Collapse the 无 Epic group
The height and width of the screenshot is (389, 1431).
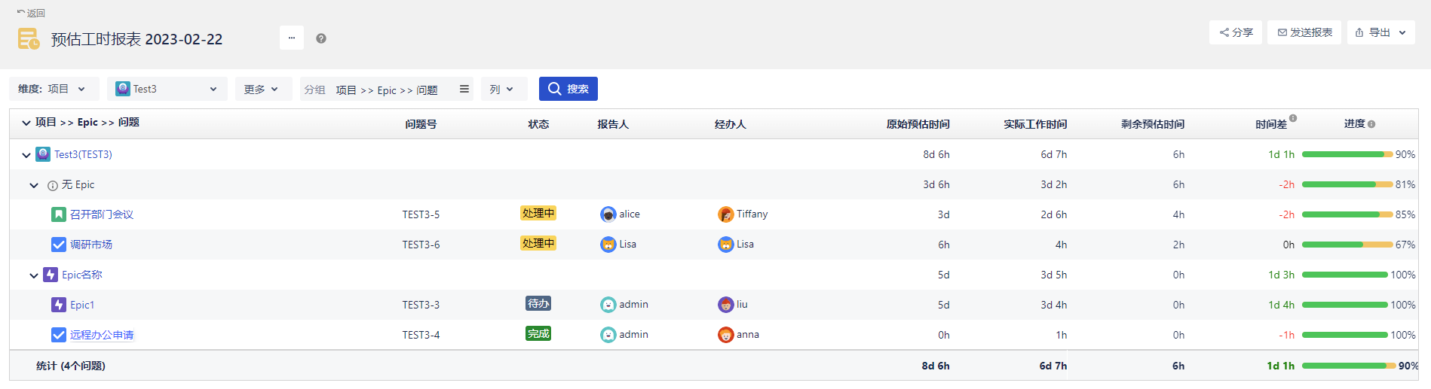tap(34, 185)
